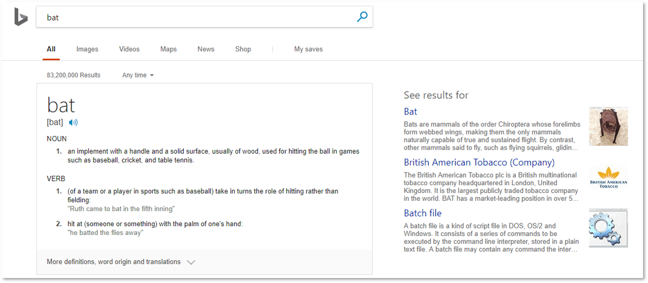
Task: Click the VERB part-of-speech label
Action: click(56, 179)
